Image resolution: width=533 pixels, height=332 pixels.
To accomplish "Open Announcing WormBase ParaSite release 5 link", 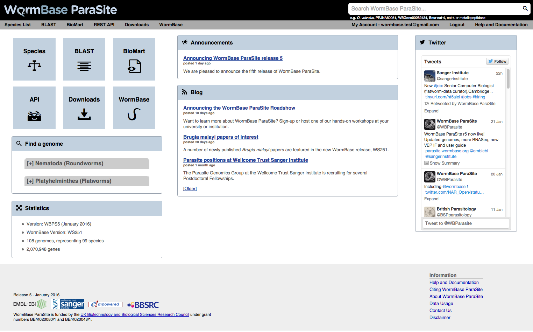I will [233, 58].
